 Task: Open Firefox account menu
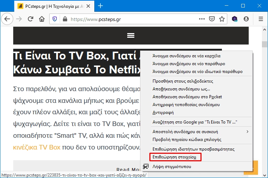[246, 19]
